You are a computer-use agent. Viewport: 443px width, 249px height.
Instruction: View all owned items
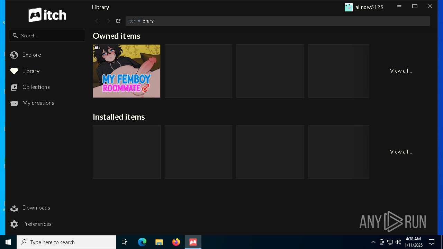click(401, 71)
